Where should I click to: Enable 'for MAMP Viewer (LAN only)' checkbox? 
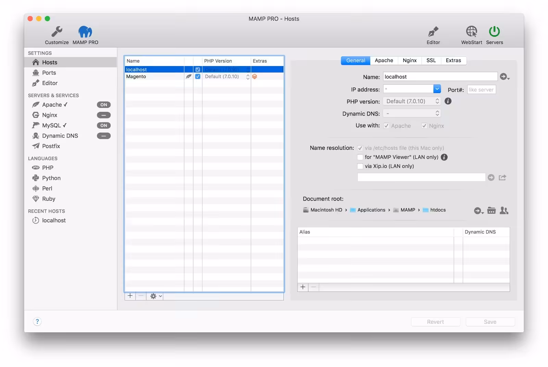360,157
